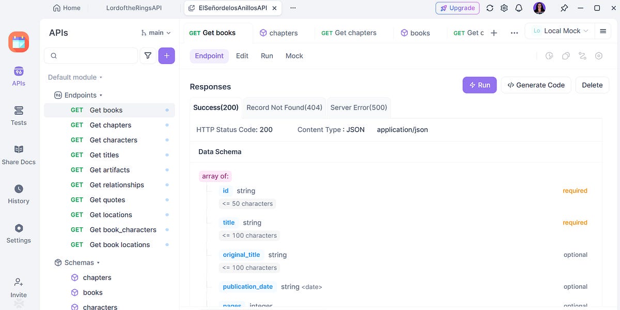Screen dimensions: 620x310
Task: Select the Get book locations endpoint
Action: 110,245
